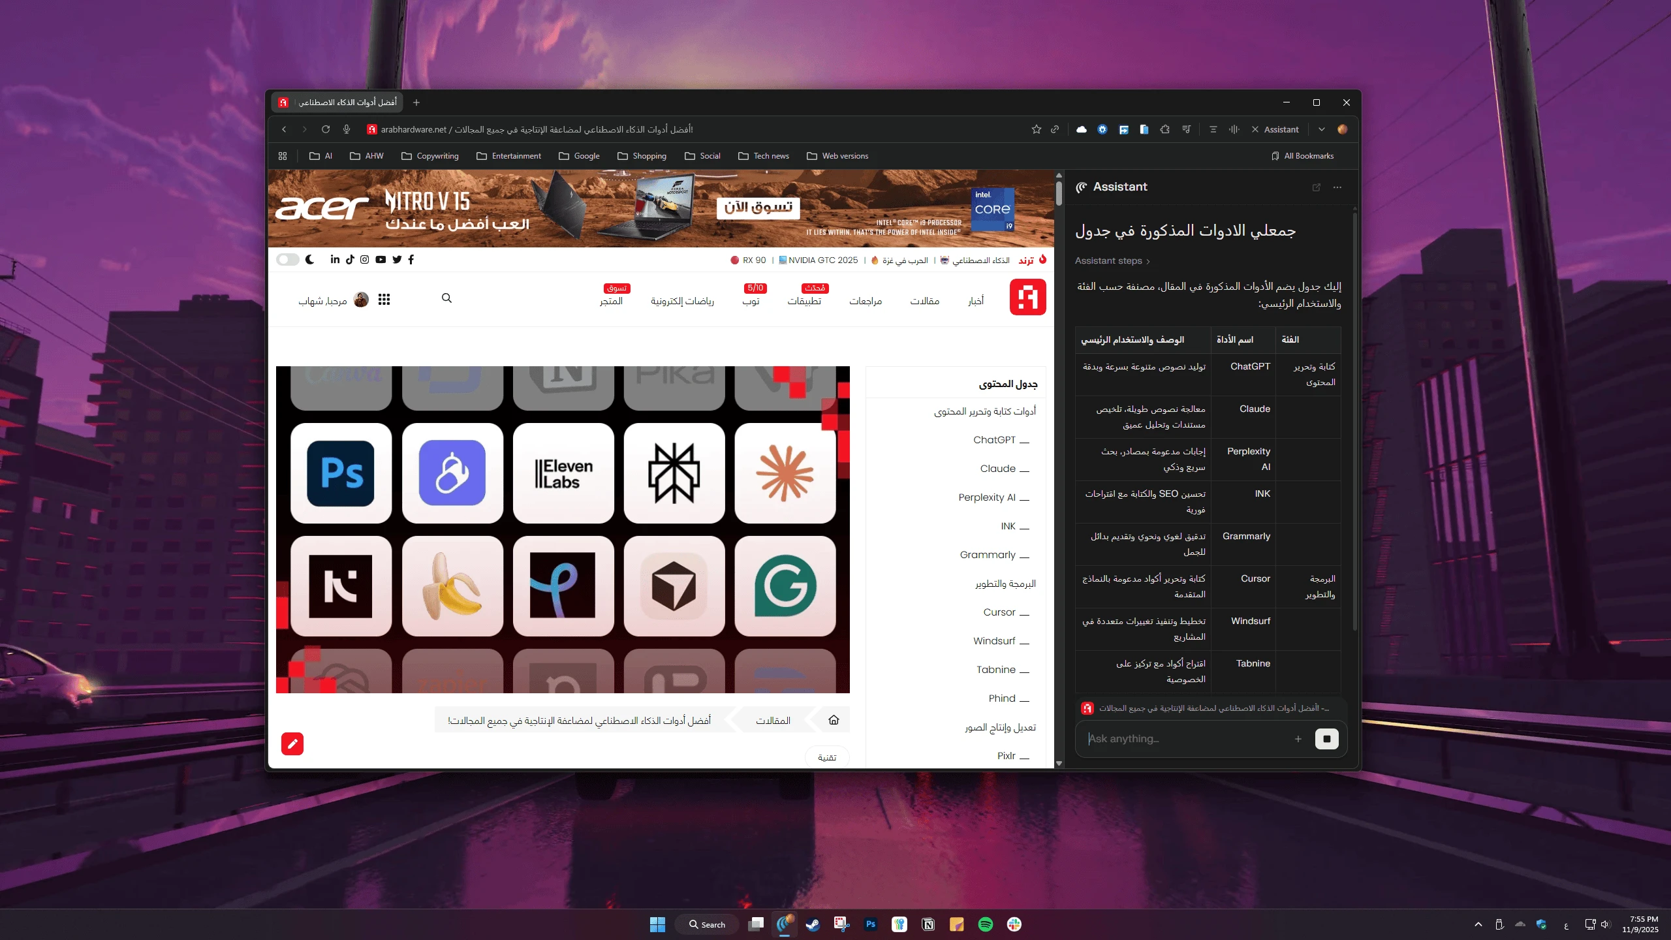Viewport: 1671px width, 940px height.
Task: Open the Assistant panel more options menu
Action: coord(1337,187)
